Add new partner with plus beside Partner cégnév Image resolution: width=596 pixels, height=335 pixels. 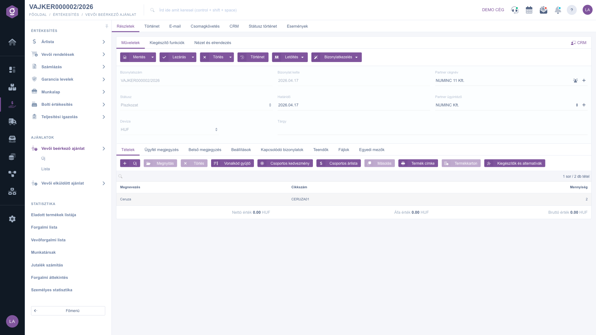[x=584, y=80]
